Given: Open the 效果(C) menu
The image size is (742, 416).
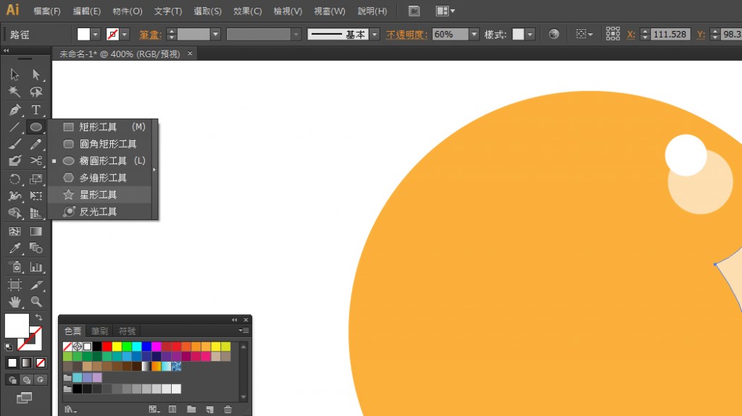Looking at the screenshot, I should click(248, 11).
